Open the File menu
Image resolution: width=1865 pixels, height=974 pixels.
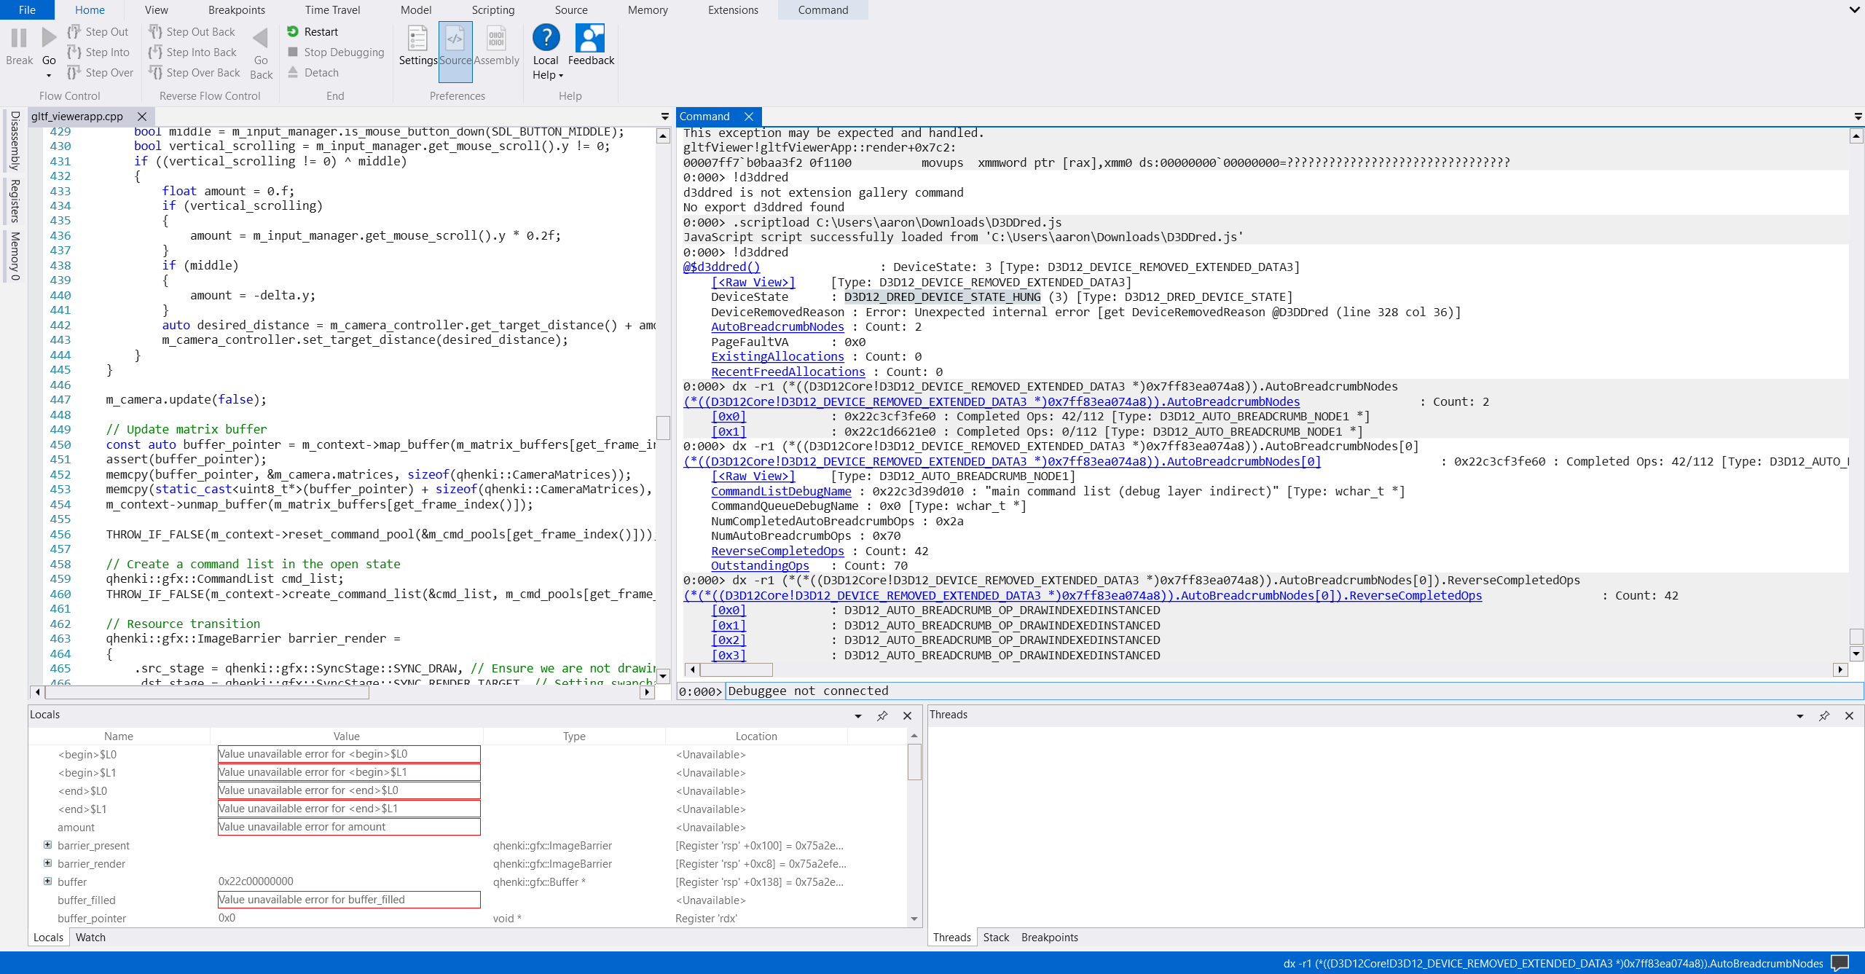[27, 9]
